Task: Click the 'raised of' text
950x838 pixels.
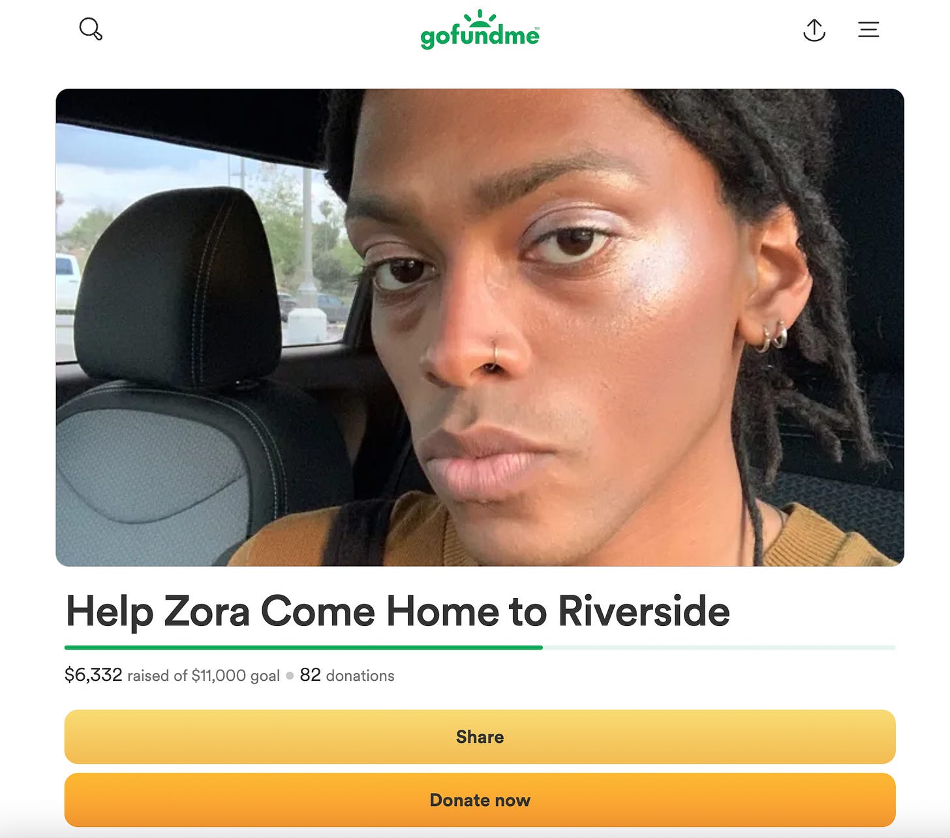Action: tap(157, 676)
